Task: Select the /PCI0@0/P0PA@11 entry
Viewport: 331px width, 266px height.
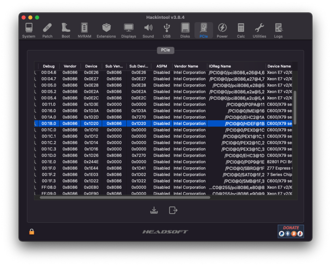Action: coord(245,105)
